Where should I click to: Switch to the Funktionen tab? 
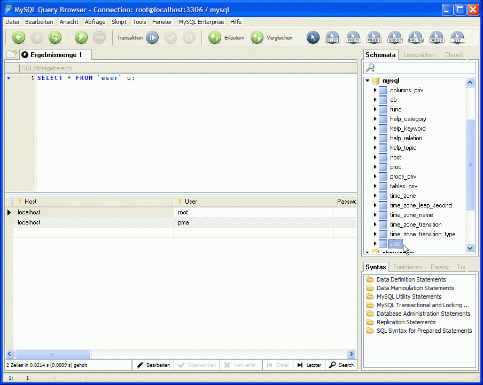[x=407, y=267]
